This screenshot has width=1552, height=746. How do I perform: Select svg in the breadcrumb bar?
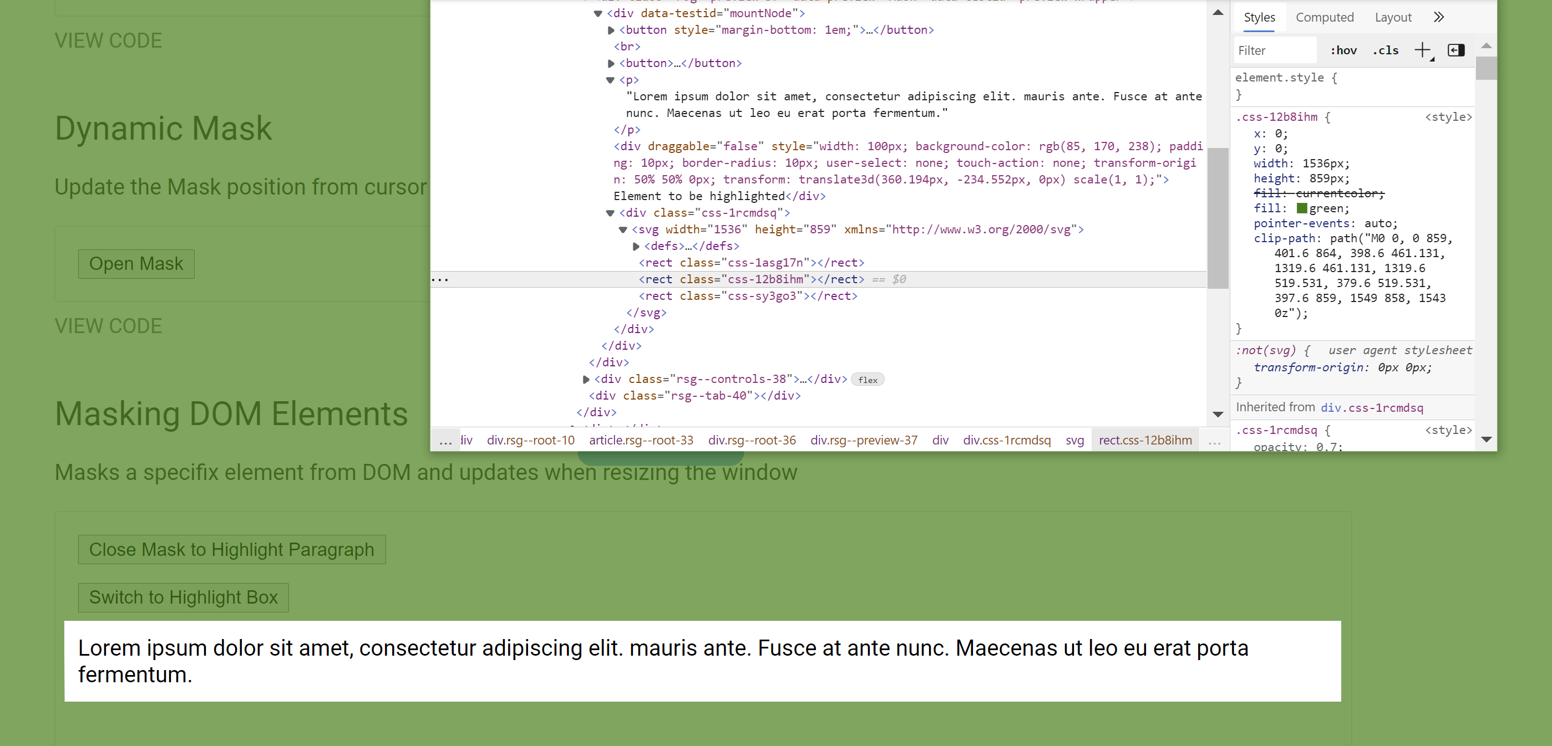tap(1075, 441)
